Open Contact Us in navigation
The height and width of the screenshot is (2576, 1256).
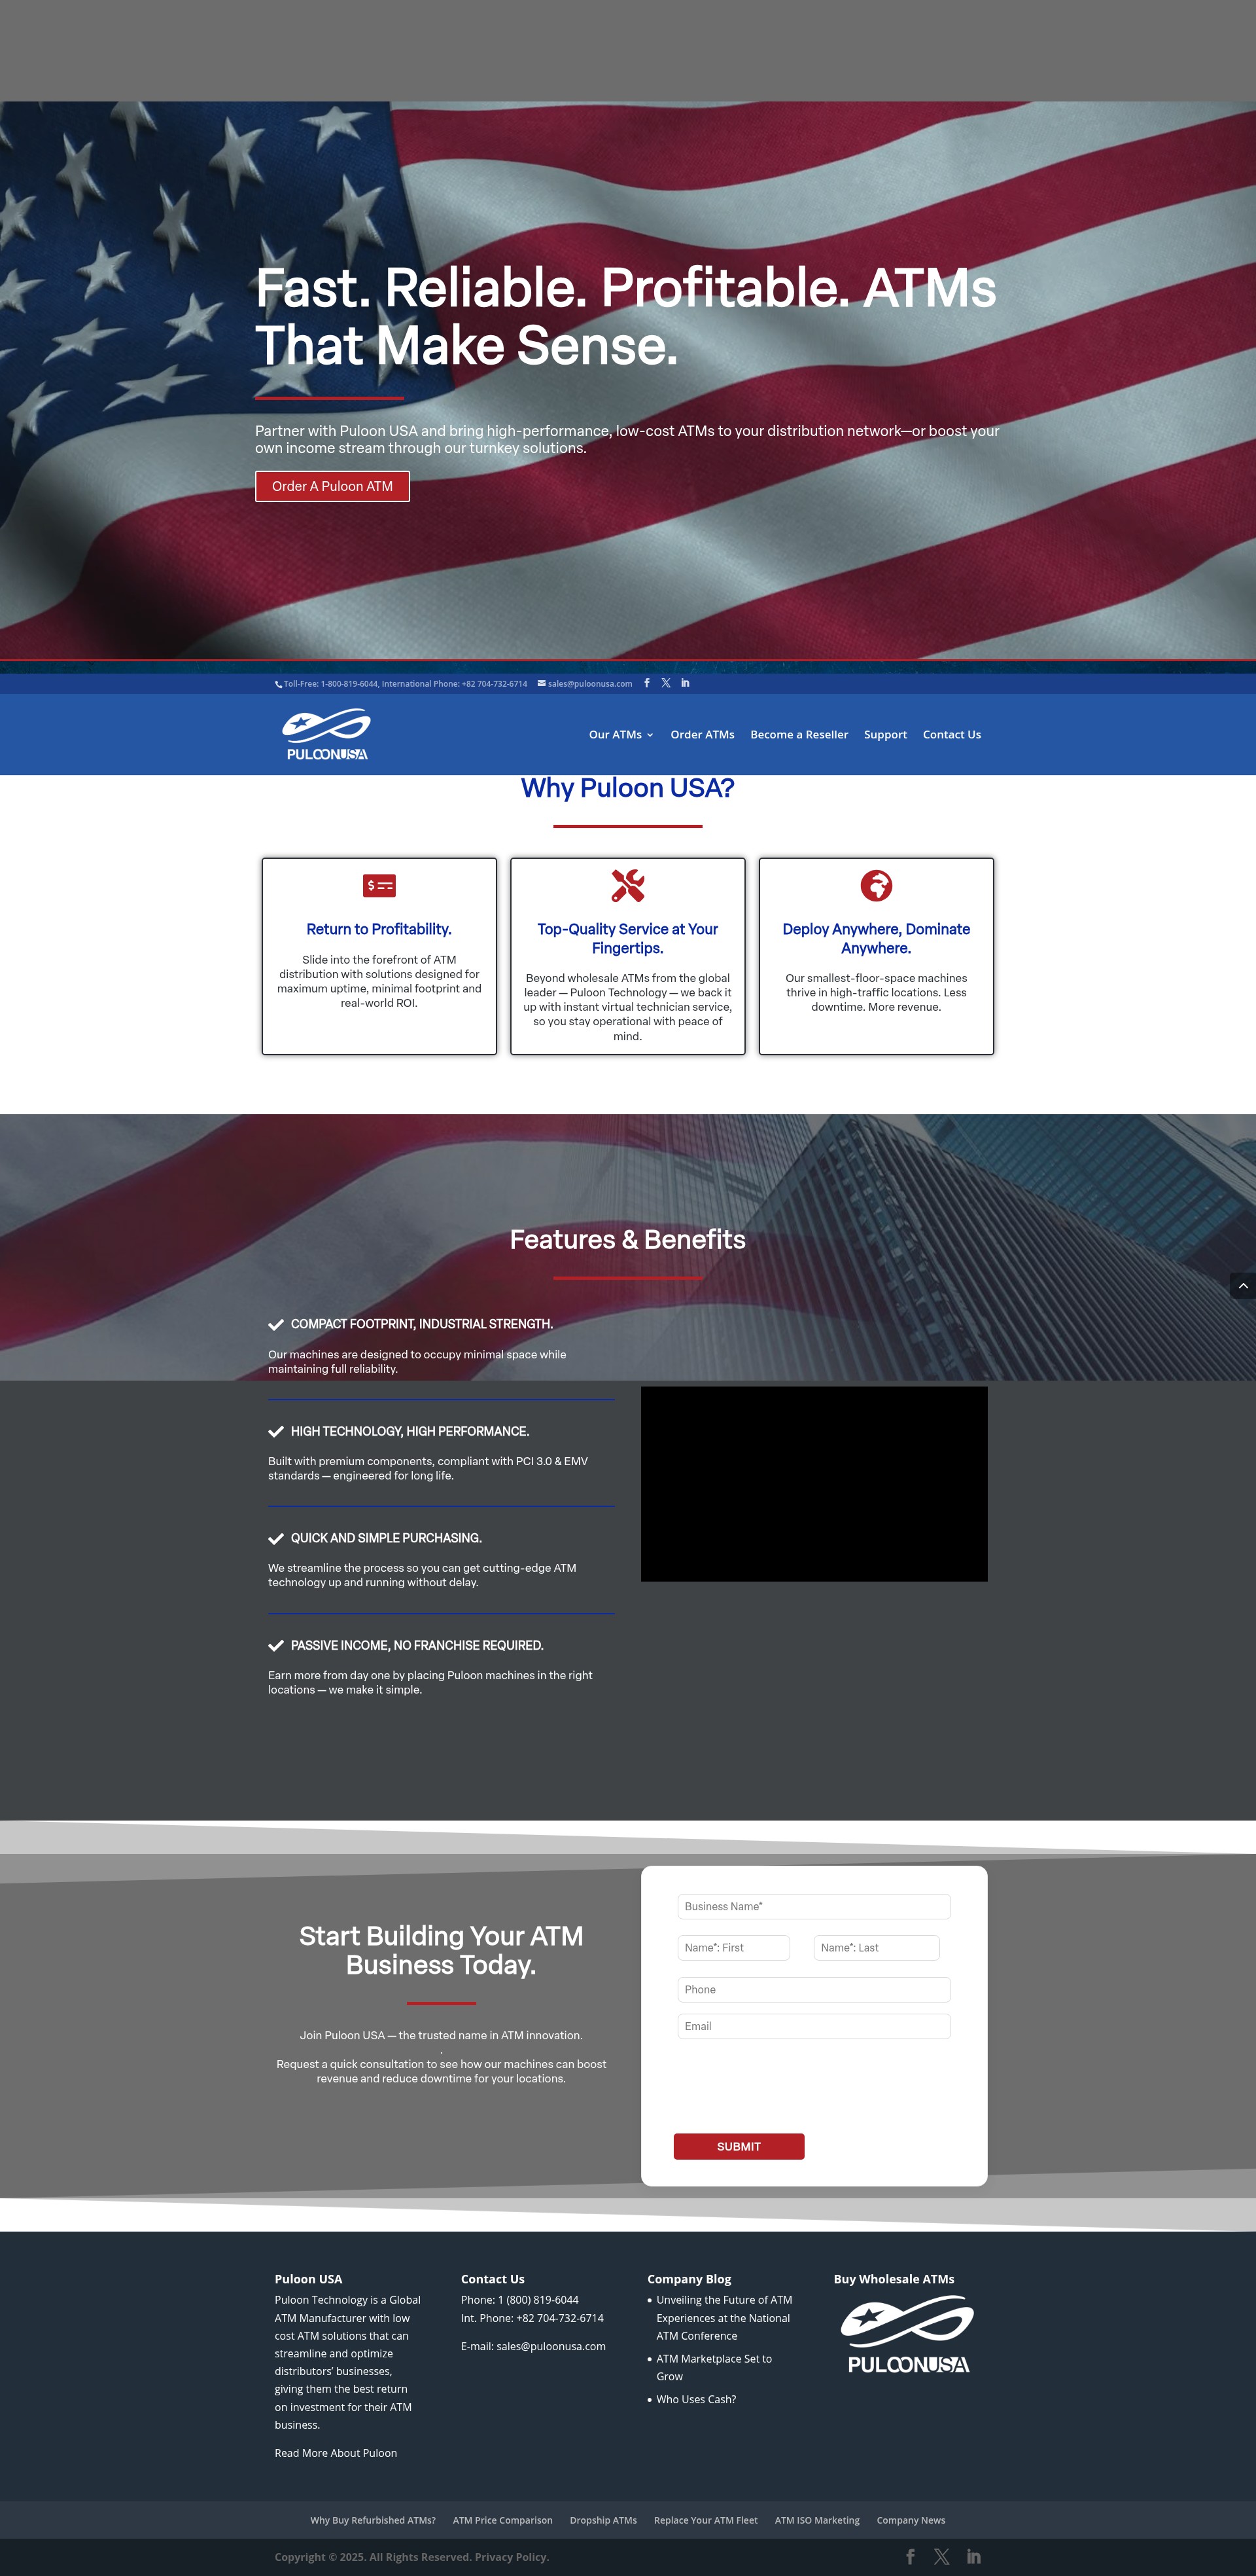pyautogui.click(x=951, y=734)
